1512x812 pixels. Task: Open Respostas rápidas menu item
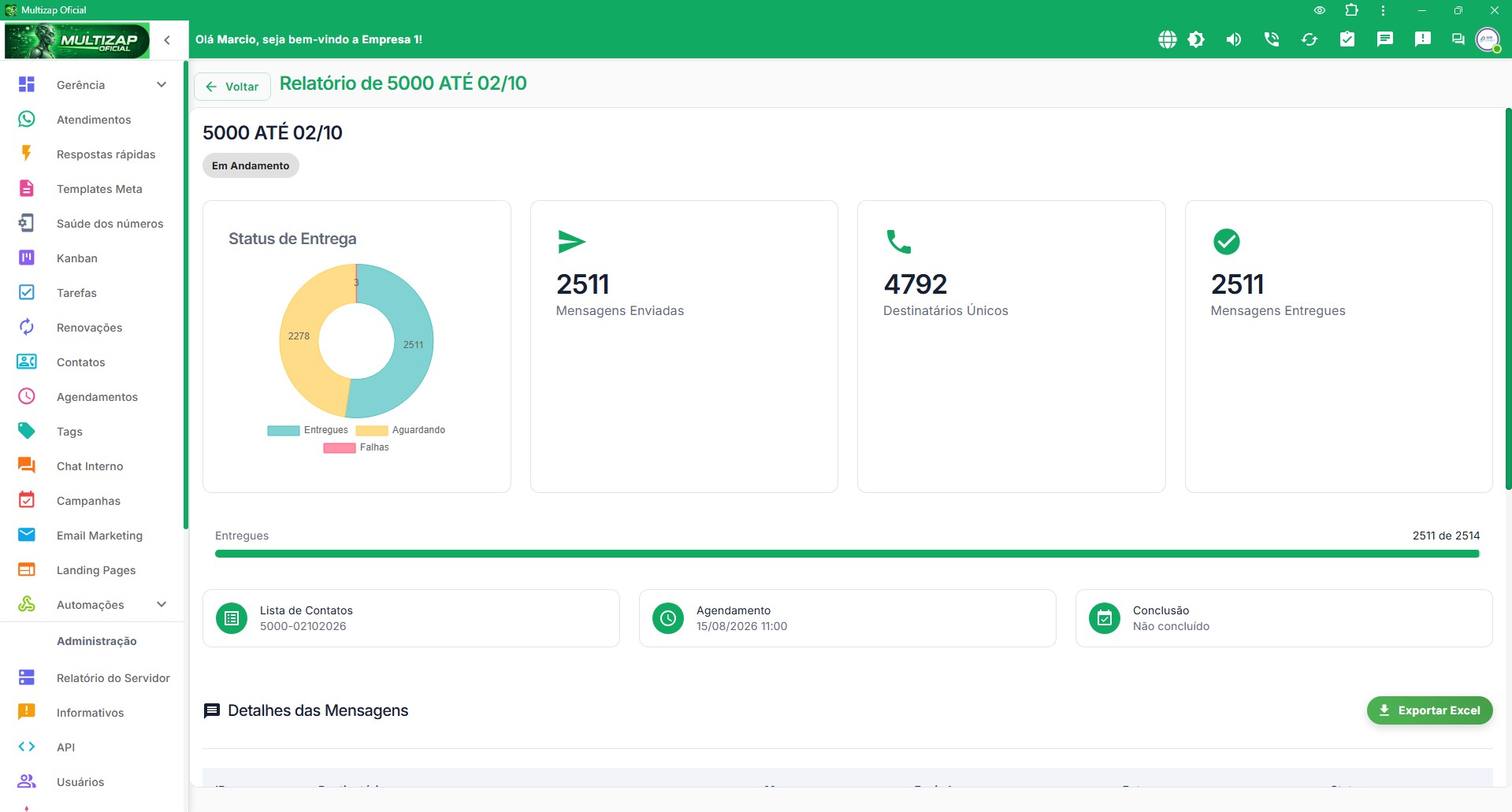(x=91, y=154)
